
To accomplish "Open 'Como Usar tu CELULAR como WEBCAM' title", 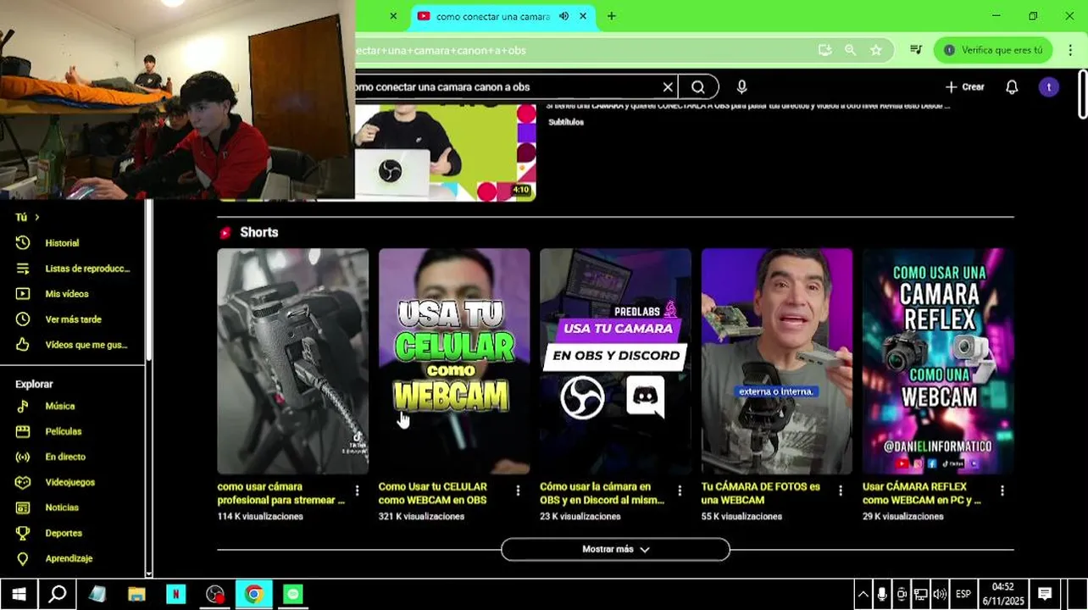I will (x=433, y=493).
